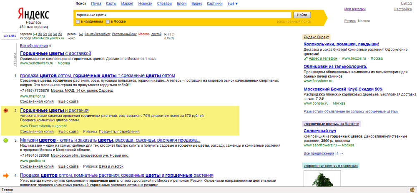Choose region Ростов-на-Дону
Screen dimensions: 417x193
point(124,34)
